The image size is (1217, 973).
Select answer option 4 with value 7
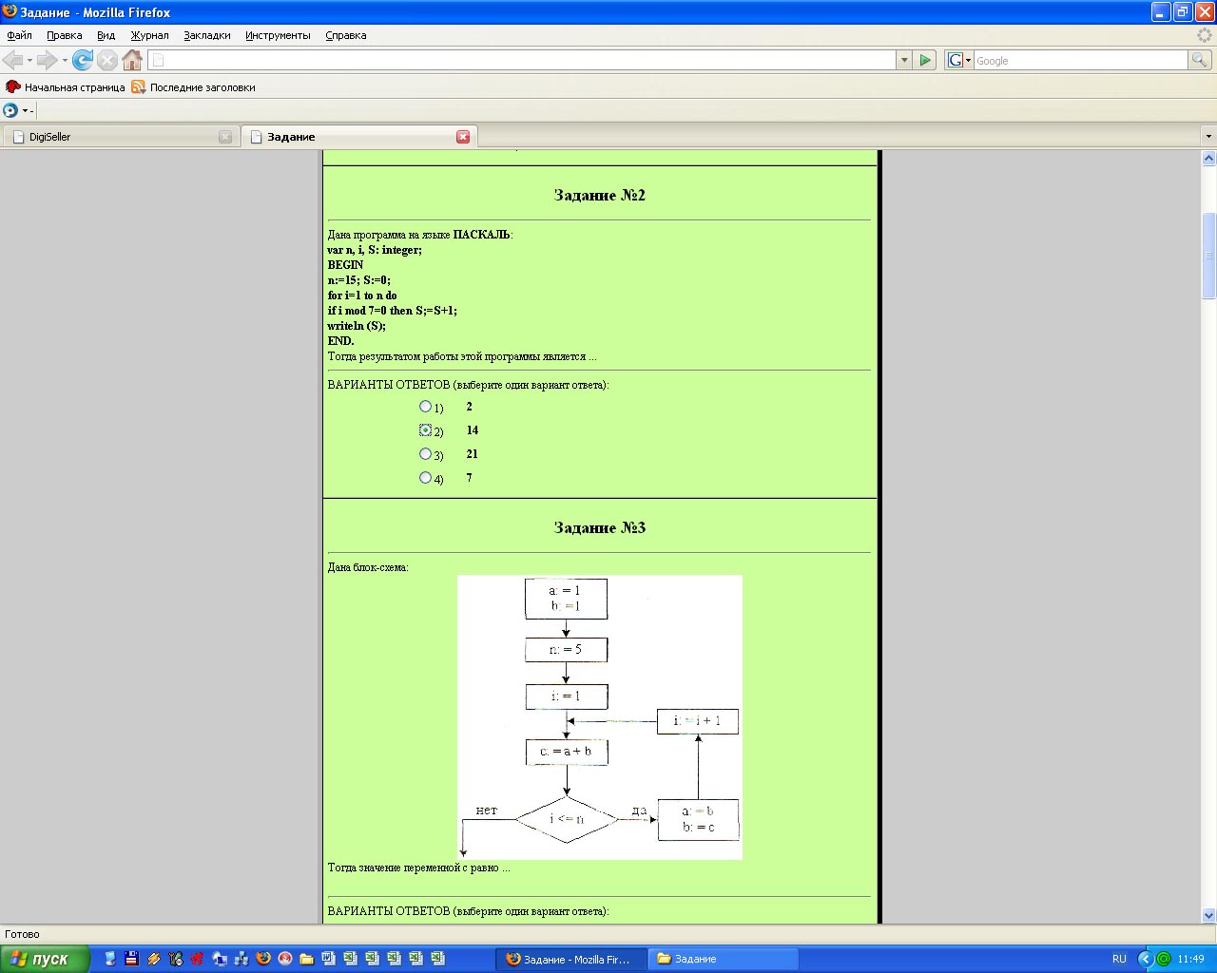[x=425, y=478]
